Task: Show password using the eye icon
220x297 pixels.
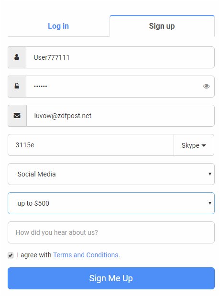Action: 206,87
